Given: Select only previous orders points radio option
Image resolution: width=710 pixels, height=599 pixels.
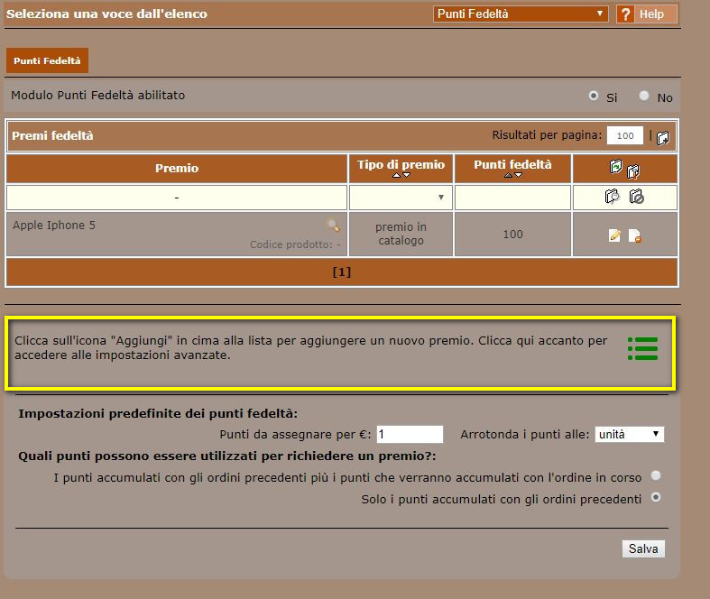Looking at the screenshot, I should (x=656, y=497).
